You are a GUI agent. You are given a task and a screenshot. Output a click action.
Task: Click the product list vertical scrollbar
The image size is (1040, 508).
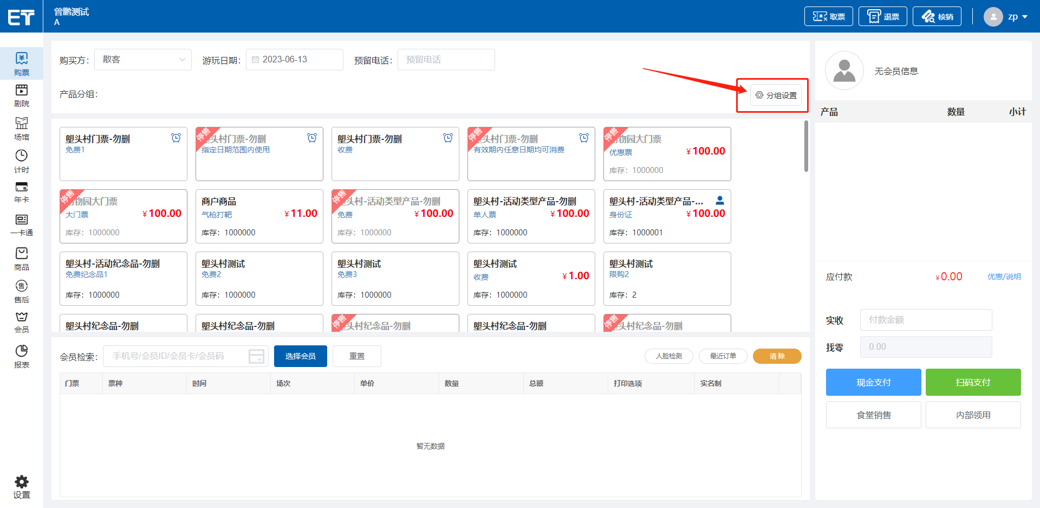[x=806, y=146]
